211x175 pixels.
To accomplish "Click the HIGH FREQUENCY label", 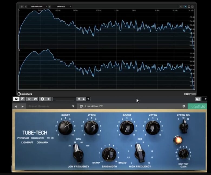I will pyautogui.click(x=140, y=167).
